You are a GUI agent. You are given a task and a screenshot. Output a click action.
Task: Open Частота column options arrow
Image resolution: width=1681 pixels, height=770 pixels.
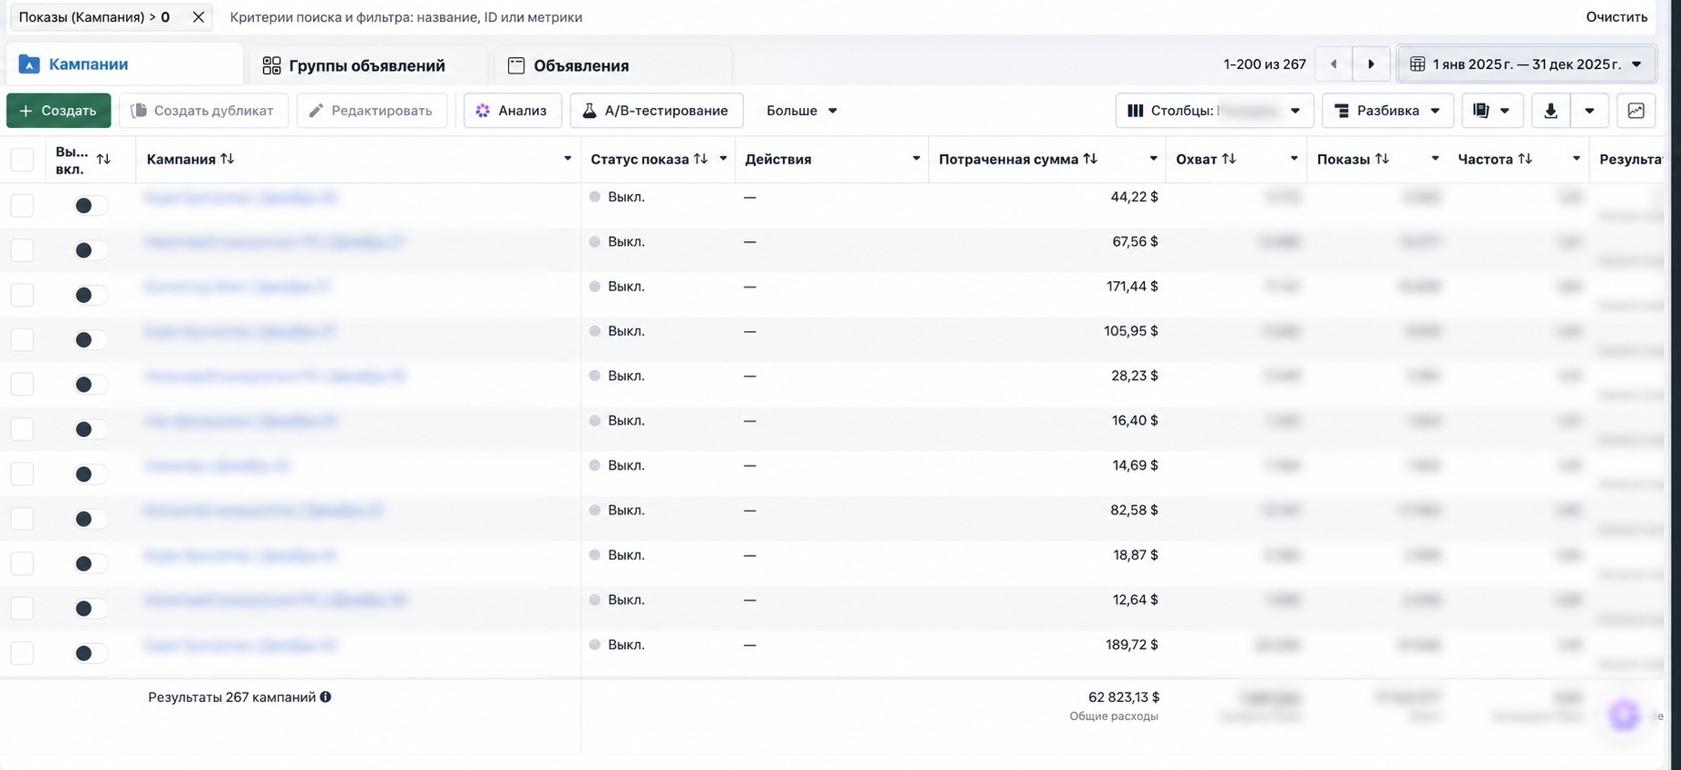1577,159
